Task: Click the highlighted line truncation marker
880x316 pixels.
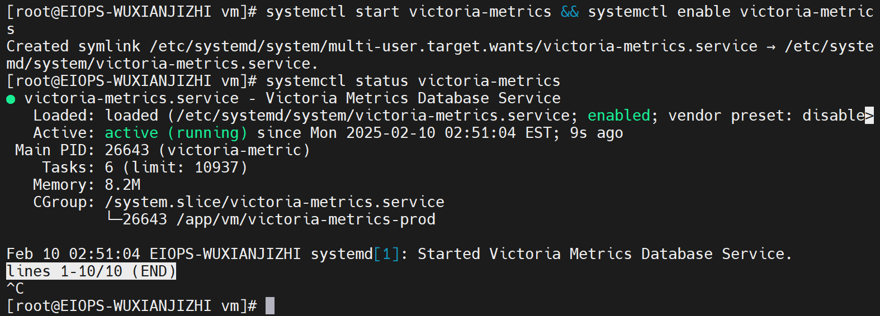Action: pyautogui.click(x=869, y=116)
